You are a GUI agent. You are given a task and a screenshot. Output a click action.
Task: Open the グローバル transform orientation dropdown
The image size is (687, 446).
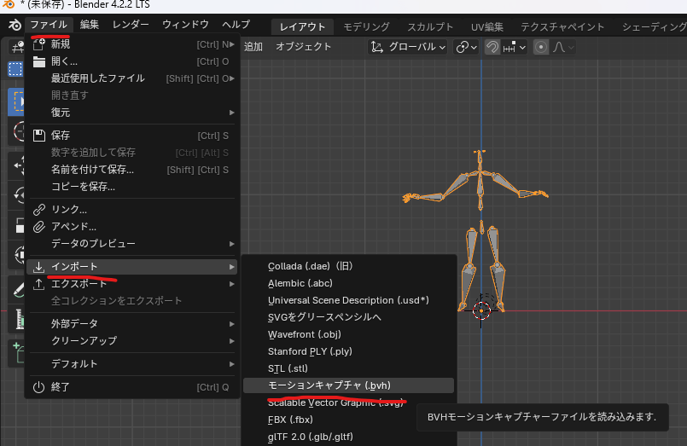408,47
